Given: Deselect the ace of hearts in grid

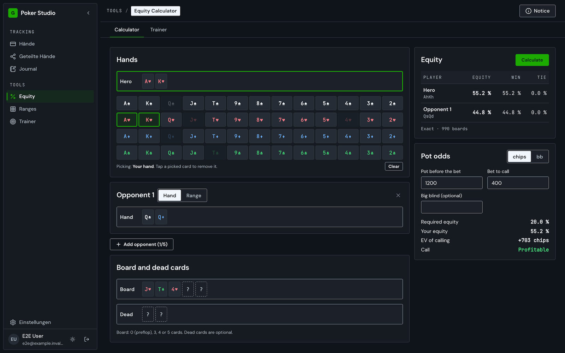Looking at the screenshot, I should tap(127, 120).
